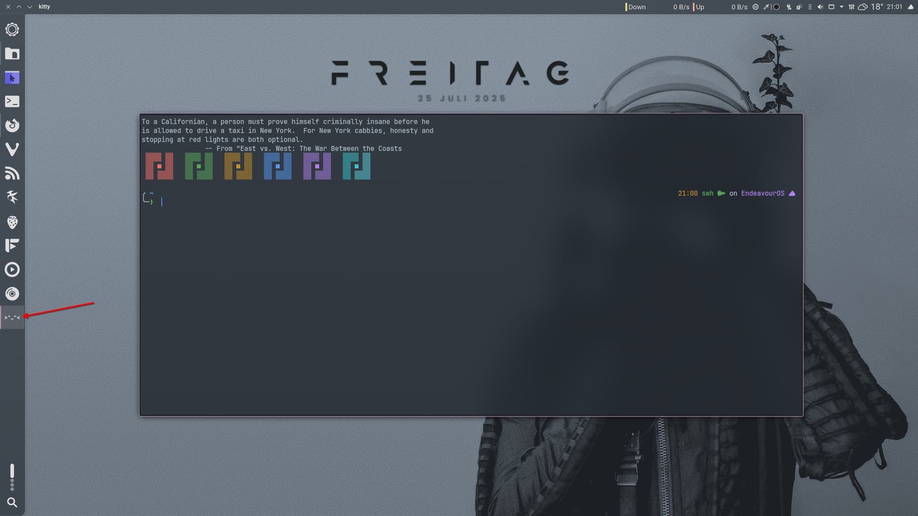Click the 21:01 clock in panel
918x516 pixels.
tap(894, 7)
